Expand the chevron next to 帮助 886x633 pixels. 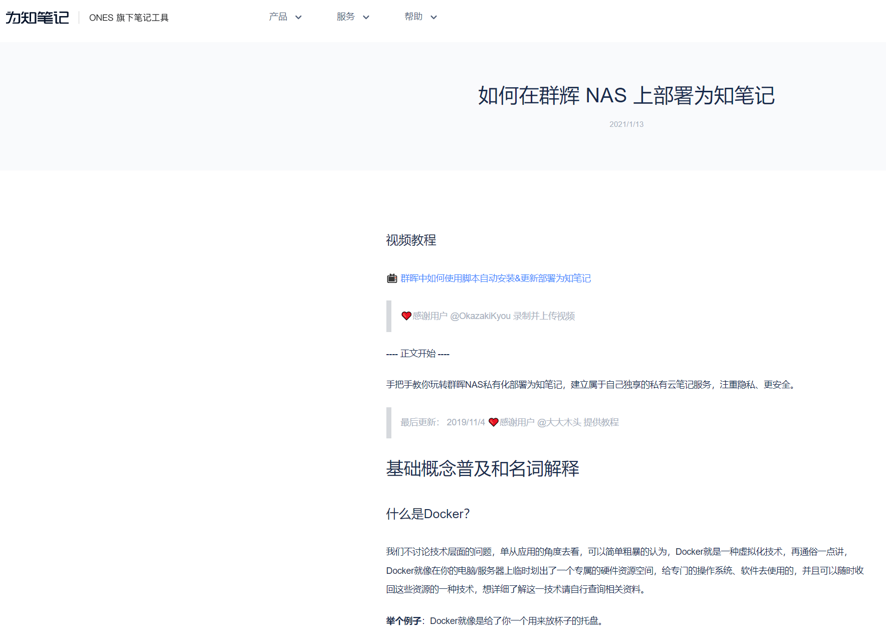[x=433, y=17]
